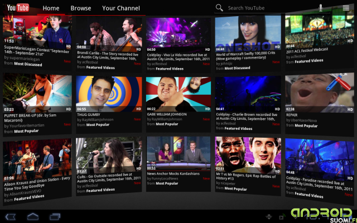
Task: Play Coldplay Charlie Brown thumbnail
Action: (248, 94)
